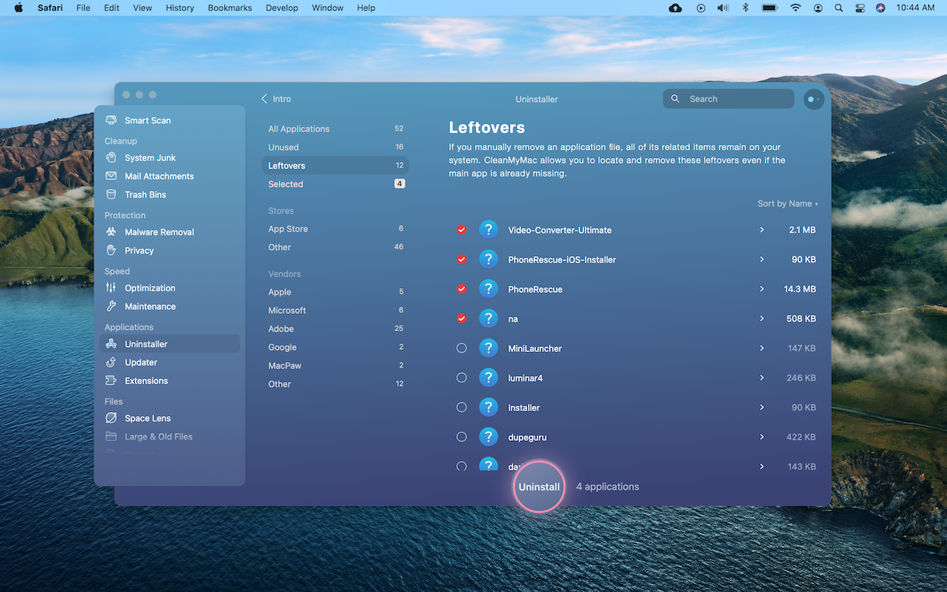Switch to the Unused category

coord(336,147)
